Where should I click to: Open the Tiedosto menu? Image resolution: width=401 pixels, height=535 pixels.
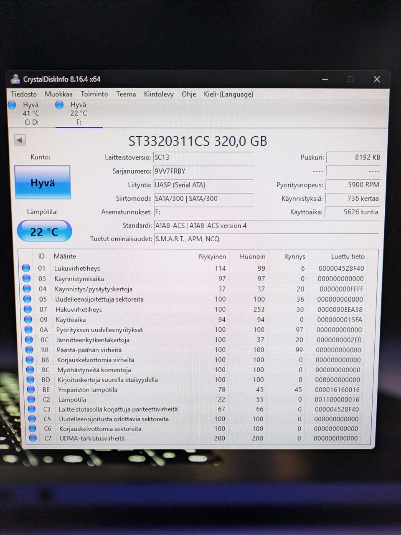[x=24, y=94]
